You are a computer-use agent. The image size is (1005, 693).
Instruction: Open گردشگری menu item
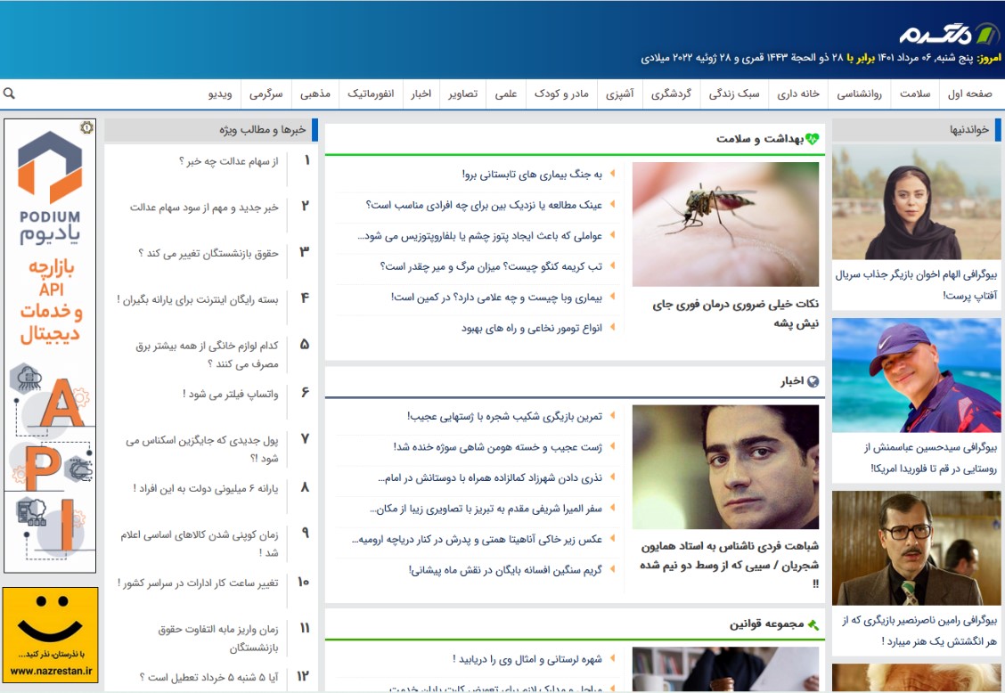(671, 94)
